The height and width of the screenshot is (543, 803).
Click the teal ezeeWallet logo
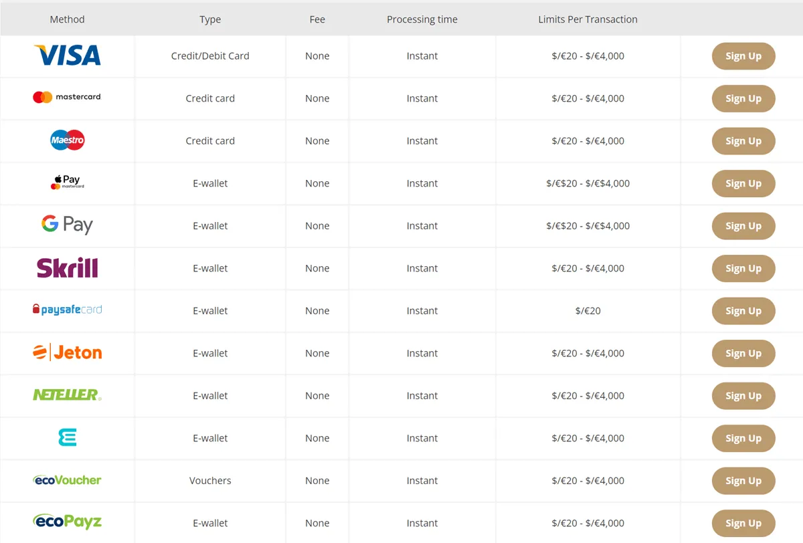click(x=67, y=438)
